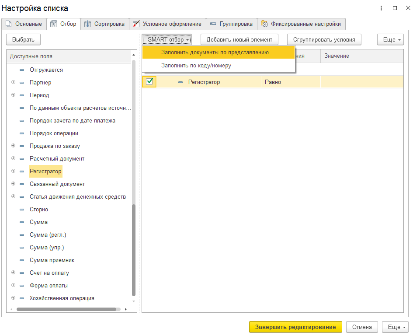Click the gear-folder icon of Фиксированные настройки
413x336 pixels.
coord(264,24)
